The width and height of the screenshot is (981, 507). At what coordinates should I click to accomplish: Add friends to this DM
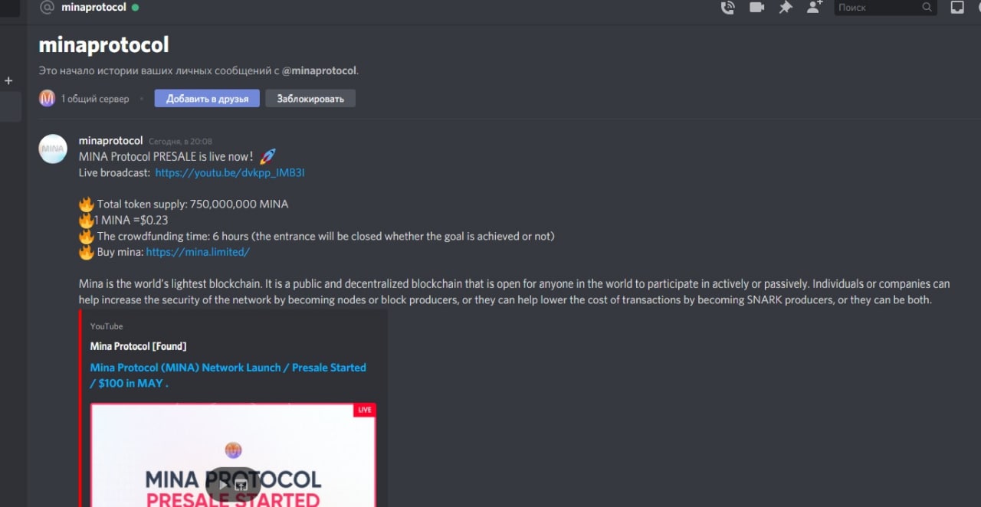[x=814, y=8]
